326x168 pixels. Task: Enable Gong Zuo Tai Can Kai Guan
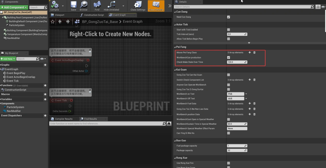(x=229, y=75)
